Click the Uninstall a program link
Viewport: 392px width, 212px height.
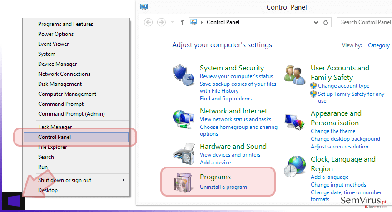click(223, 187)
